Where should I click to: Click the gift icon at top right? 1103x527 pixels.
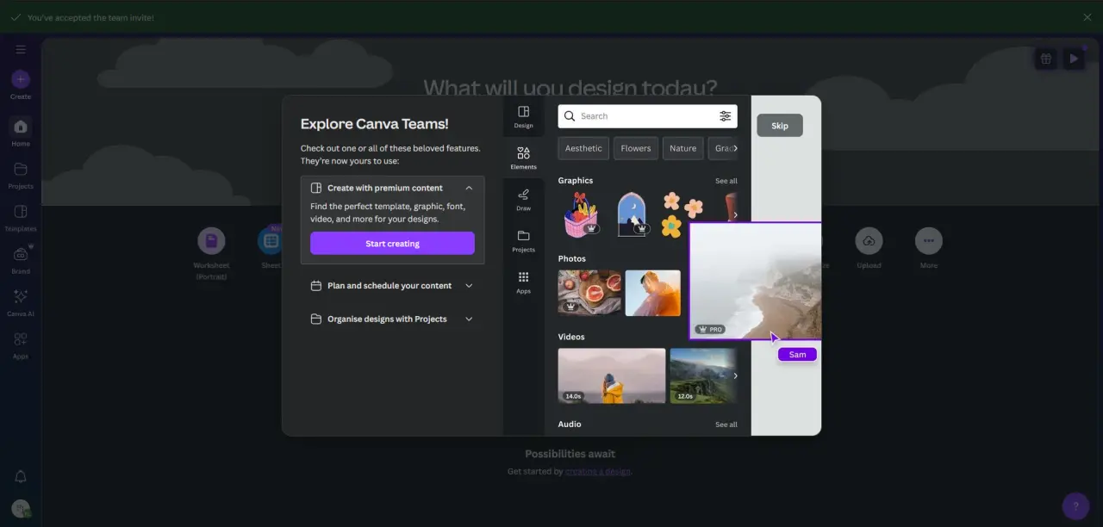point(1045,59)
